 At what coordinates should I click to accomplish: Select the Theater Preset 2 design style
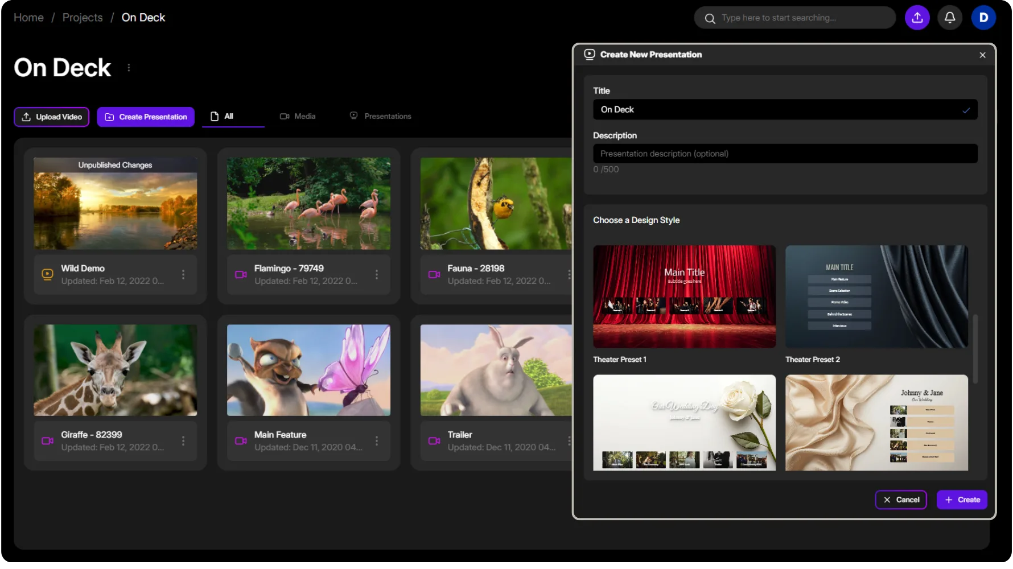click(876, 296)
